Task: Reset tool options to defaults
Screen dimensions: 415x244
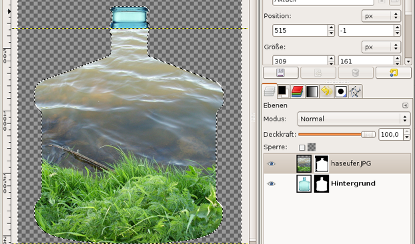Action: [394, 73]
